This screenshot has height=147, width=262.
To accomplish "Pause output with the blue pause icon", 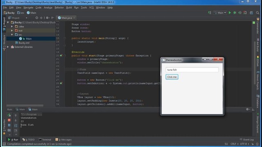I will tap(9, 125).
